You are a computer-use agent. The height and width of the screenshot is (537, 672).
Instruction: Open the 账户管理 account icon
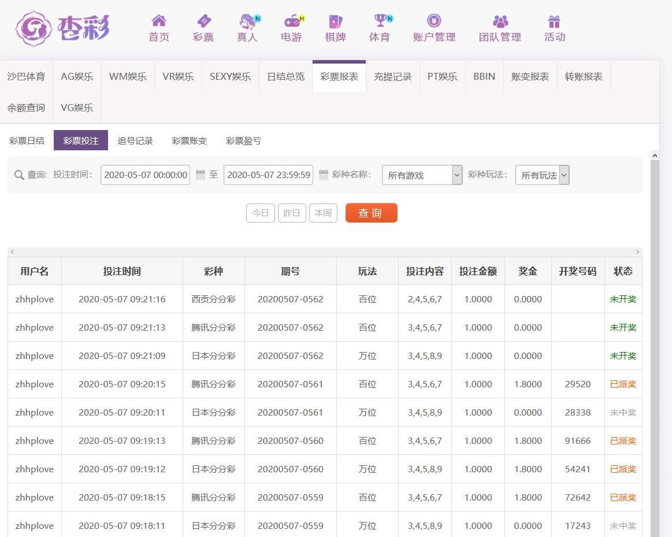click(x=434, y=21)
